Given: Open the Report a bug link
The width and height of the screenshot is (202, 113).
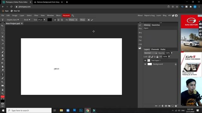Looking at the screenshot, I should click(149, 15).
